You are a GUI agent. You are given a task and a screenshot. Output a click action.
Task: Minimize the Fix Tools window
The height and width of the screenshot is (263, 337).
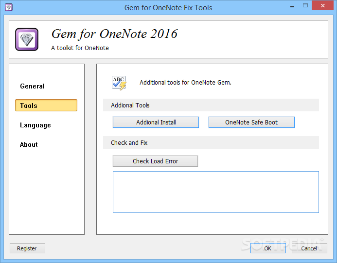(292, 6)
